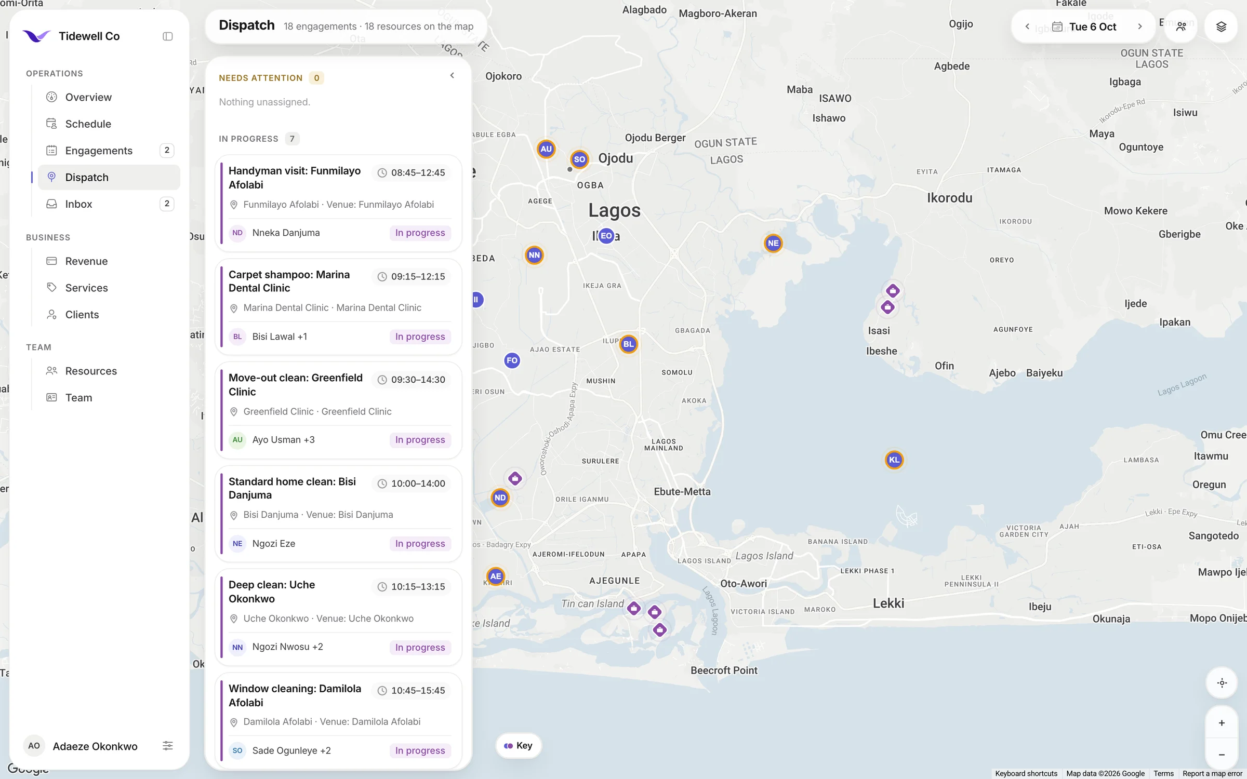Image resolution: width=1247 pixels, height=779 pixels.
Task: Open Deep clean: Uche Okonkwo card
Action: pyautogui.click(x=338, y=617)
